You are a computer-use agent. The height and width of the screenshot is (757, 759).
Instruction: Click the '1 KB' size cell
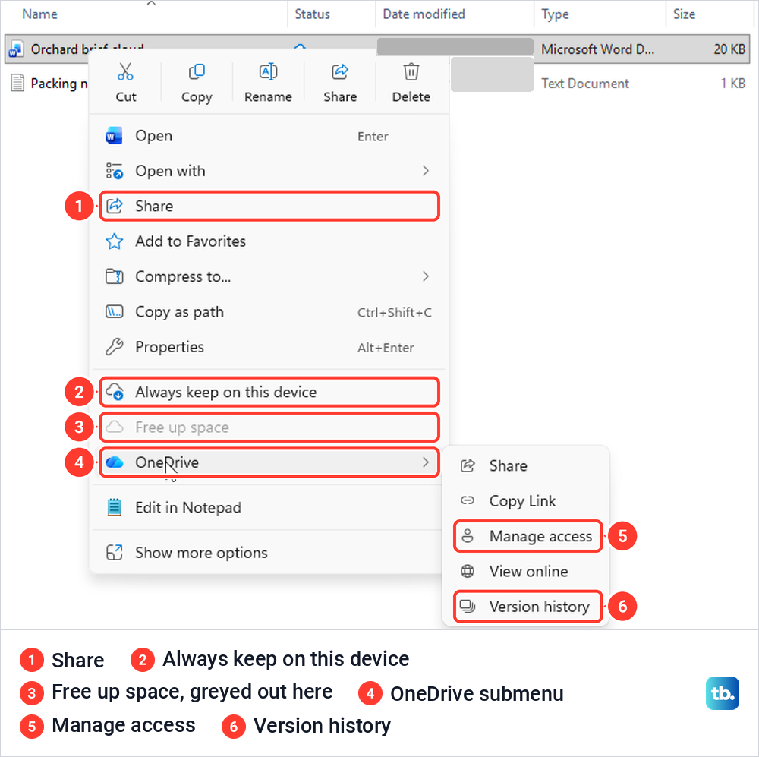click(733, 84)
